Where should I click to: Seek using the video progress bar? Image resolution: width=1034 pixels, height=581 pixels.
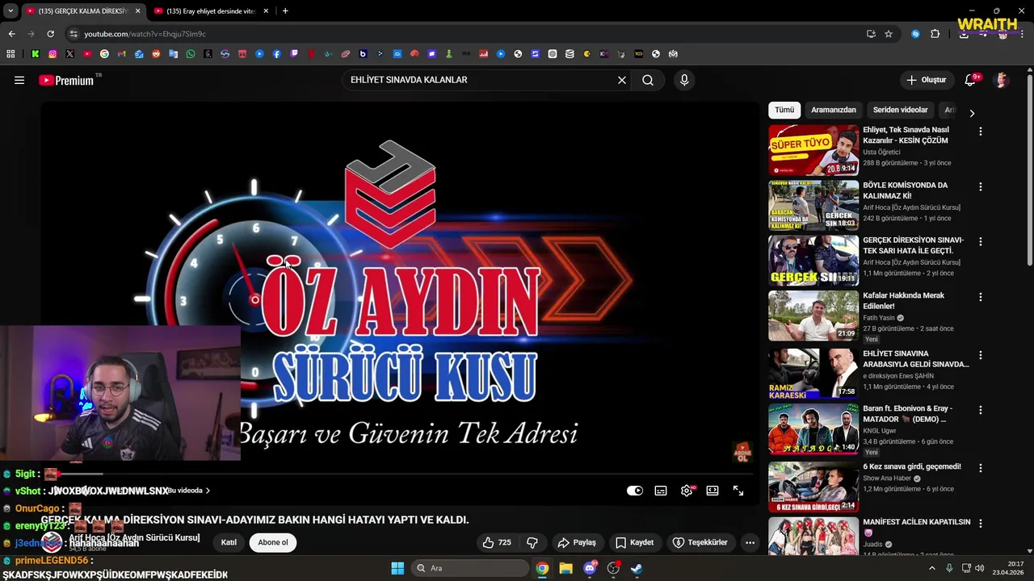pyautogui.click(x=400, y=474)
